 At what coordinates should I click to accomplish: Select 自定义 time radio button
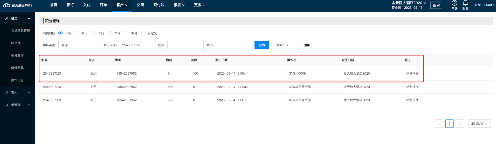[143, 33]
